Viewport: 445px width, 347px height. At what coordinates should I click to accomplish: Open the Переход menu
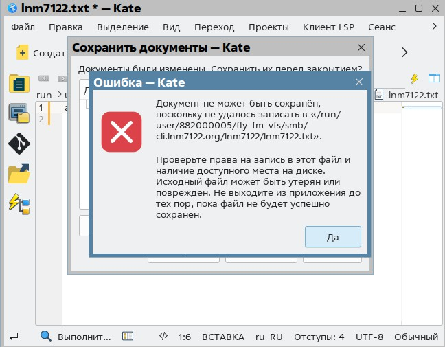pyautogui.click(x=214, y=27)
